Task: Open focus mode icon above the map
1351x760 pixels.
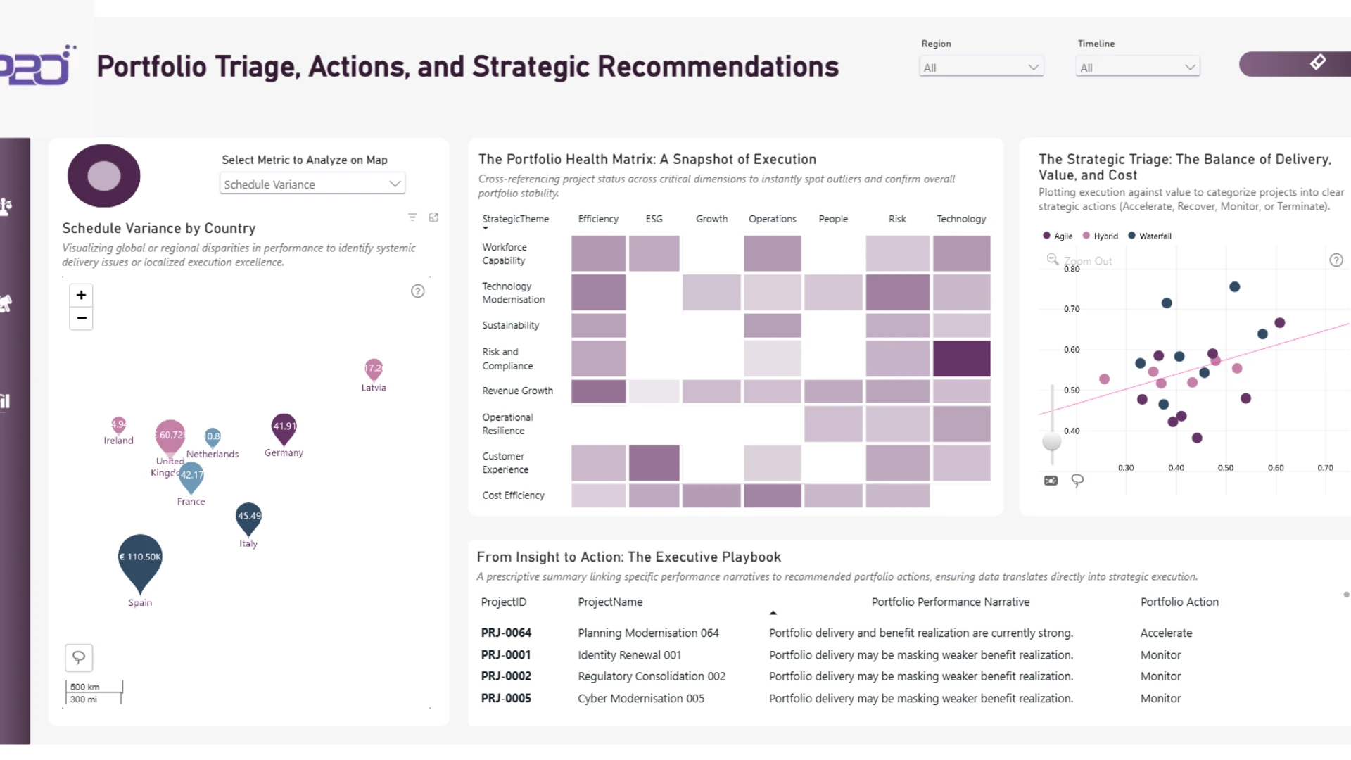Action: (x=433, y=217)
